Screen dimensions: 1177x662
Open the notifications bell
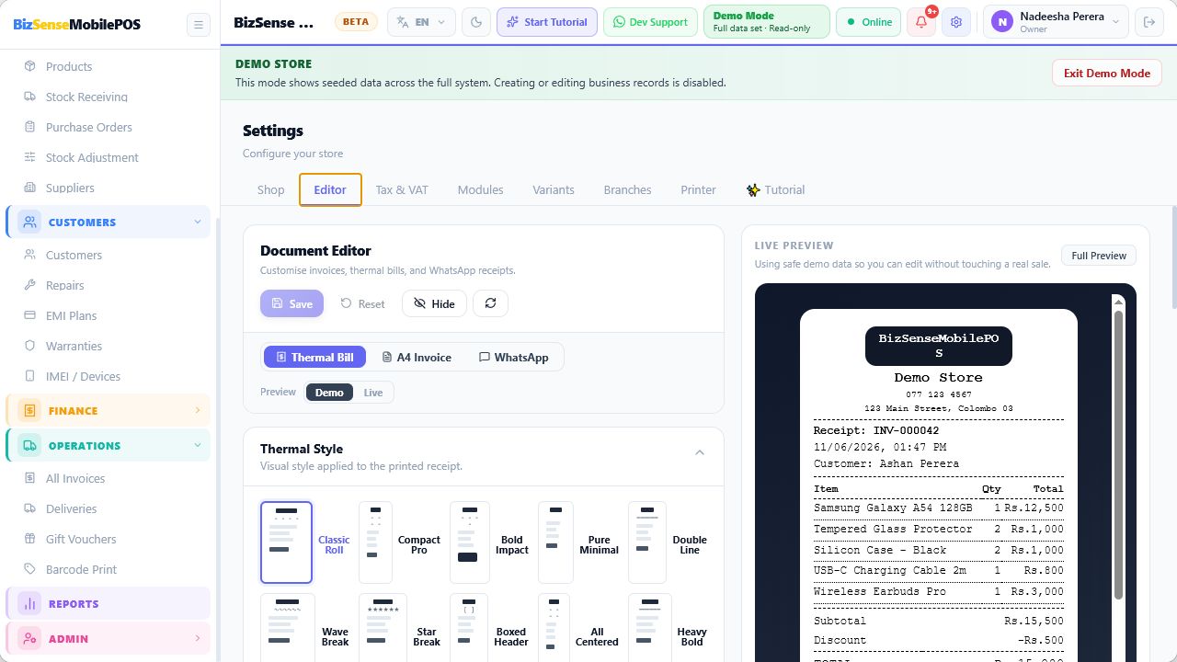pyautogui.click(x=921, y=22)
